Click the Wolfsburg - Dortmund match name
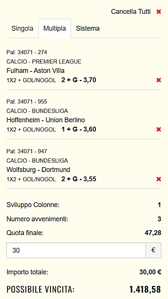Viewport: 168px width, 299px height. click(x=38, y=170)
